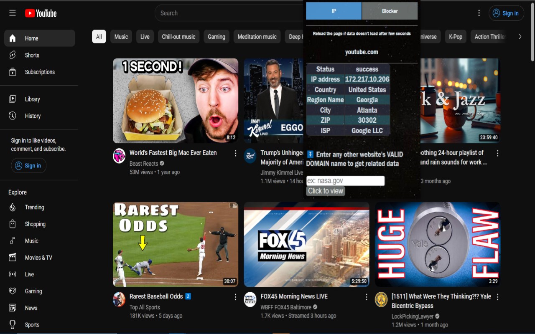Image resolution: width=535 pixels, height=334 pixels.
Task: Open FOX45 Morning News LIVE title
Action: (294, 296)
